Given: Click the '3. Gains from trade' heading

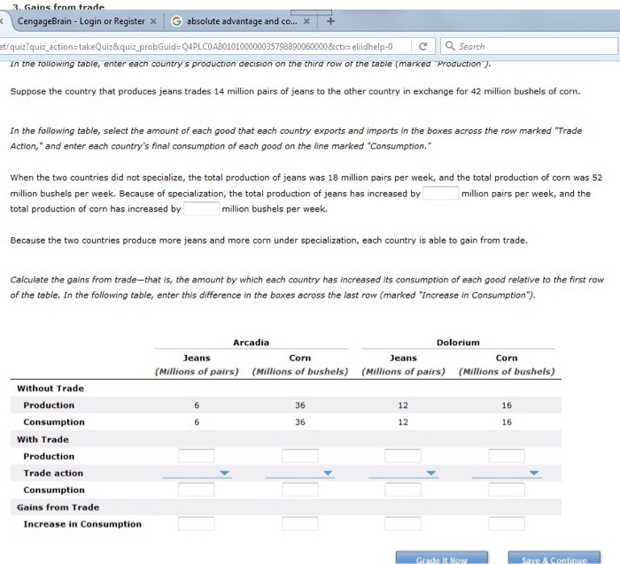Looking at the screenshot, I should coord(58,7).
